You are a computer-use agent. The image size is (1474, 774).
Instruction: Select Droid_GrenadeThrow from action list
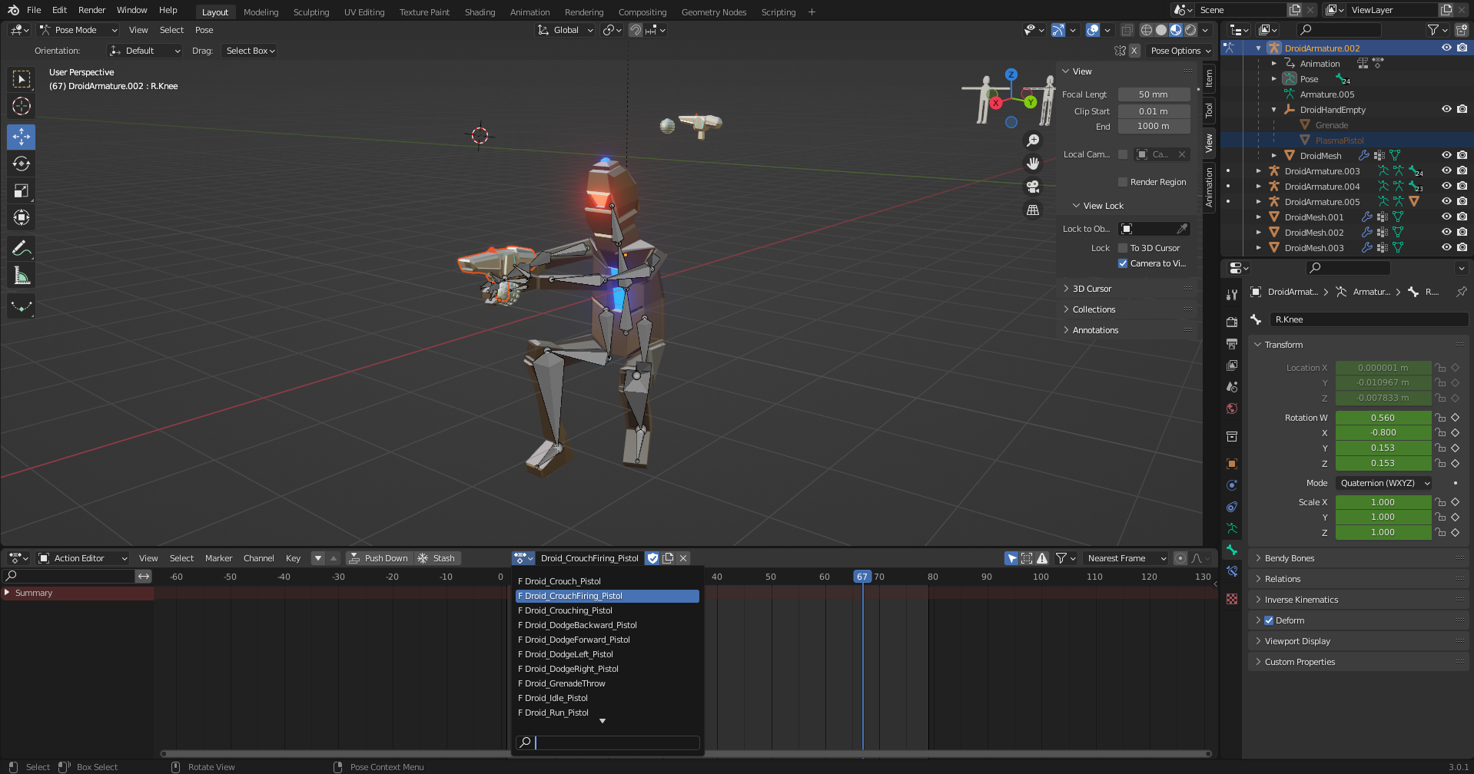tap(607, 683)
